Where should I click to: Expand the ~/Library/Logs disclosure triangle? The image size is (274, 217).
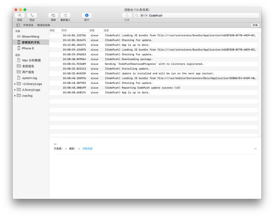(x=15, y=84)
